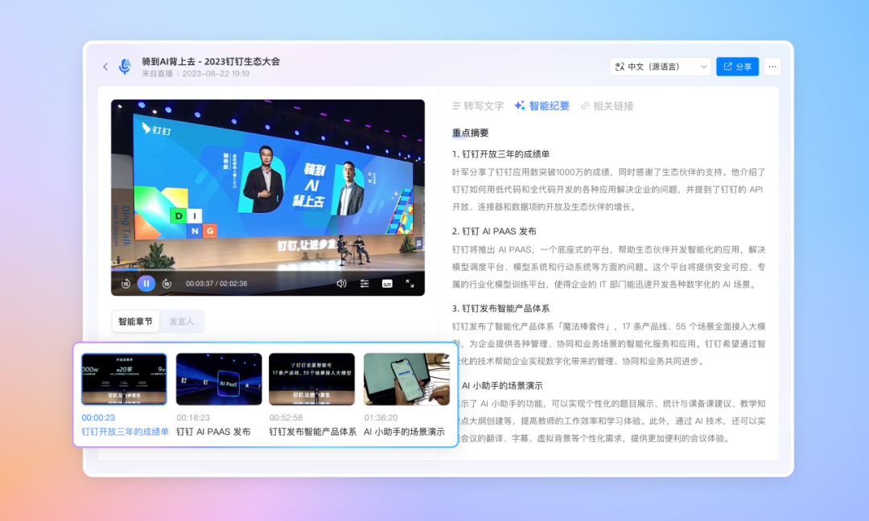Switch to the 发言人 tab
869x521 pixels.
point(181,322)
